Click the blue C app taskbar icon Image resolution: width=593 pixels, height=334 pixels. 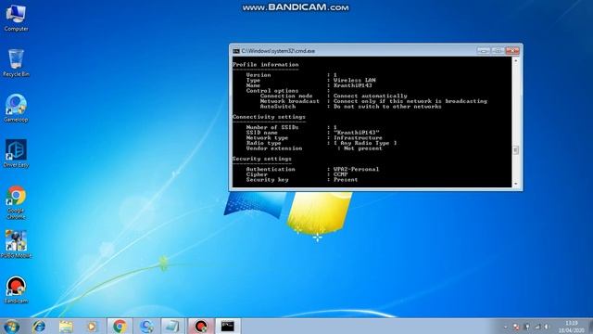146,327
